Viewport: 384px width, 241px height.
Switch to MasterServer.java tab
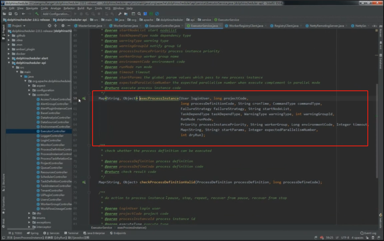pos(90,26)
